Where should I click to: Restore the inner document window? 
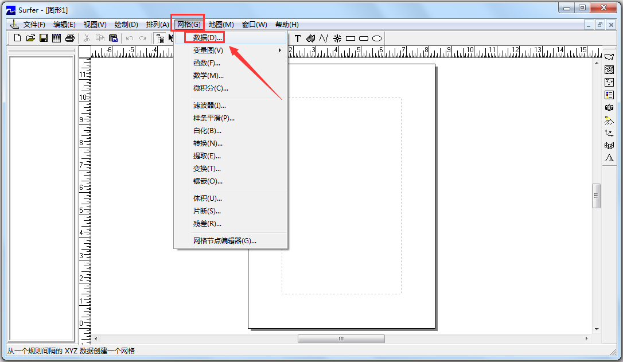tap(600, 25)
